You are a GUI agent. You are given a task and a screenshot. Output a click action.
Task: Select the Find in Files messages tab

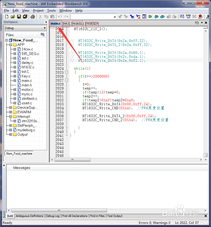click(97, 216)
